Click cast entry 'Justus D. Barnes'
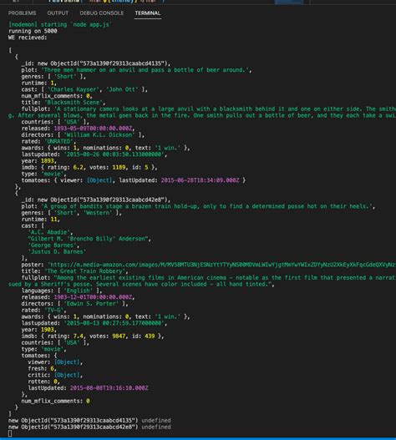 click(x=57, y=251)
